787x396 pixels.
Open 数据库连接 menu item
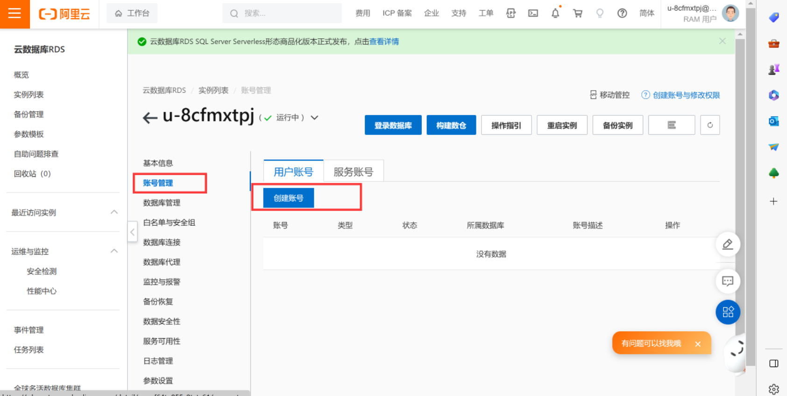(x=162, y=242)
